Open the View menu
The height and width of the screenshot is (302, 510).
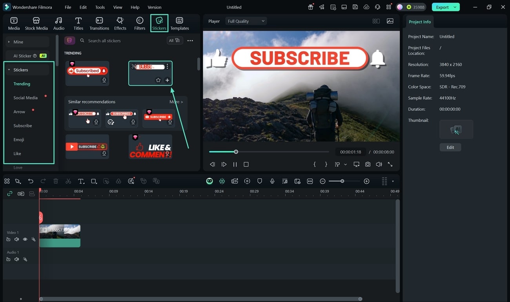(118, 7)
